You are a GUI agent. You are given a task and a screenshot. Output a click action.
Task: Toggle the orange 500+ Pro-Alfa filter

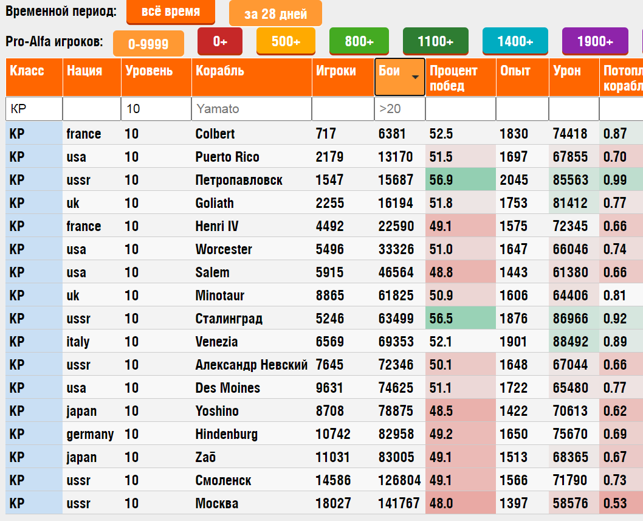(286, 41)
